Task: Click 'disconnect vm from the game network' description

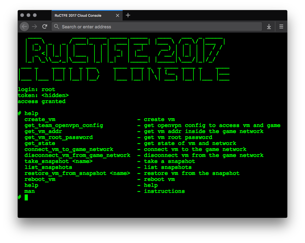Action: tap(204, 155)
